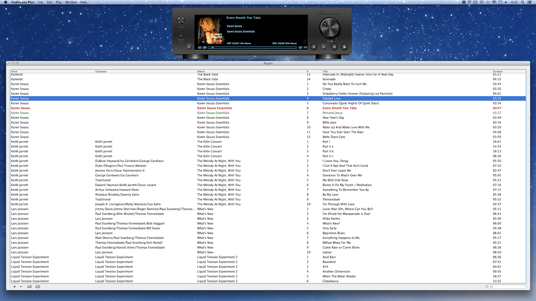Open the Time Machine menu bar icon
The width and height of the screenshot is (536, 301).
coord(481,2)
